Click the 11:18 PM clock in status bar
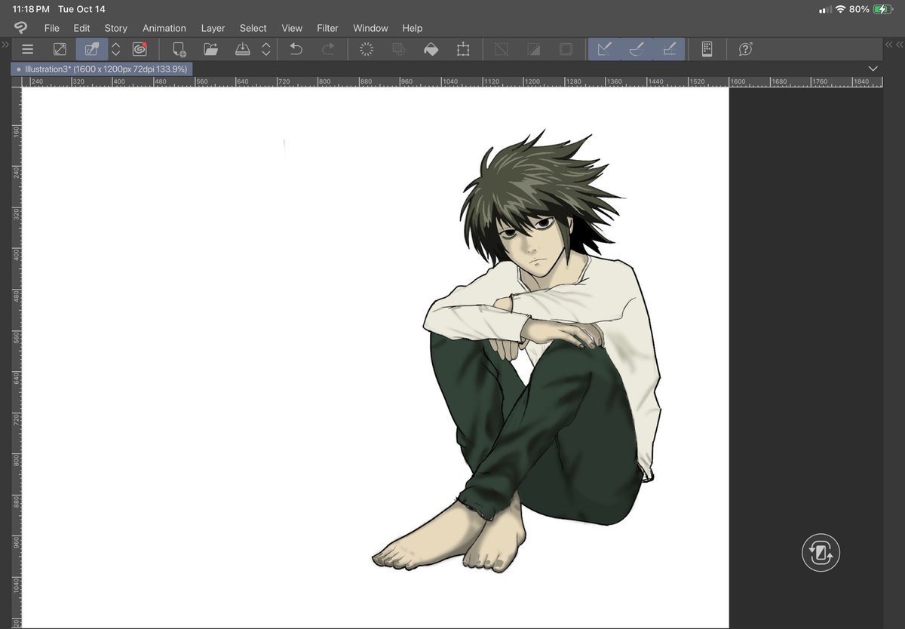The width and height of the screenshot is (905, 629). pyautogui.click(x=31, y=9)
